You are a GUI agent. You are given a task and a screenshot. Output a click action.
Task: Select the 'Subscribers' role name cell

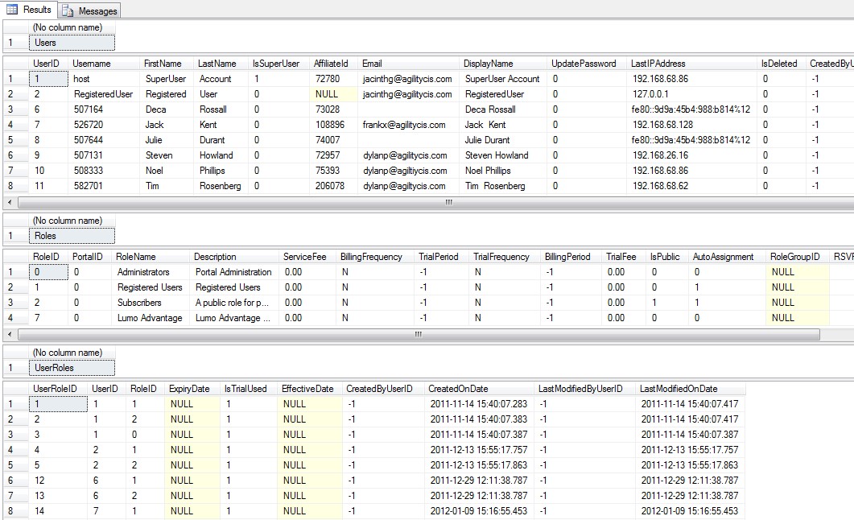[x=151, y=303]
